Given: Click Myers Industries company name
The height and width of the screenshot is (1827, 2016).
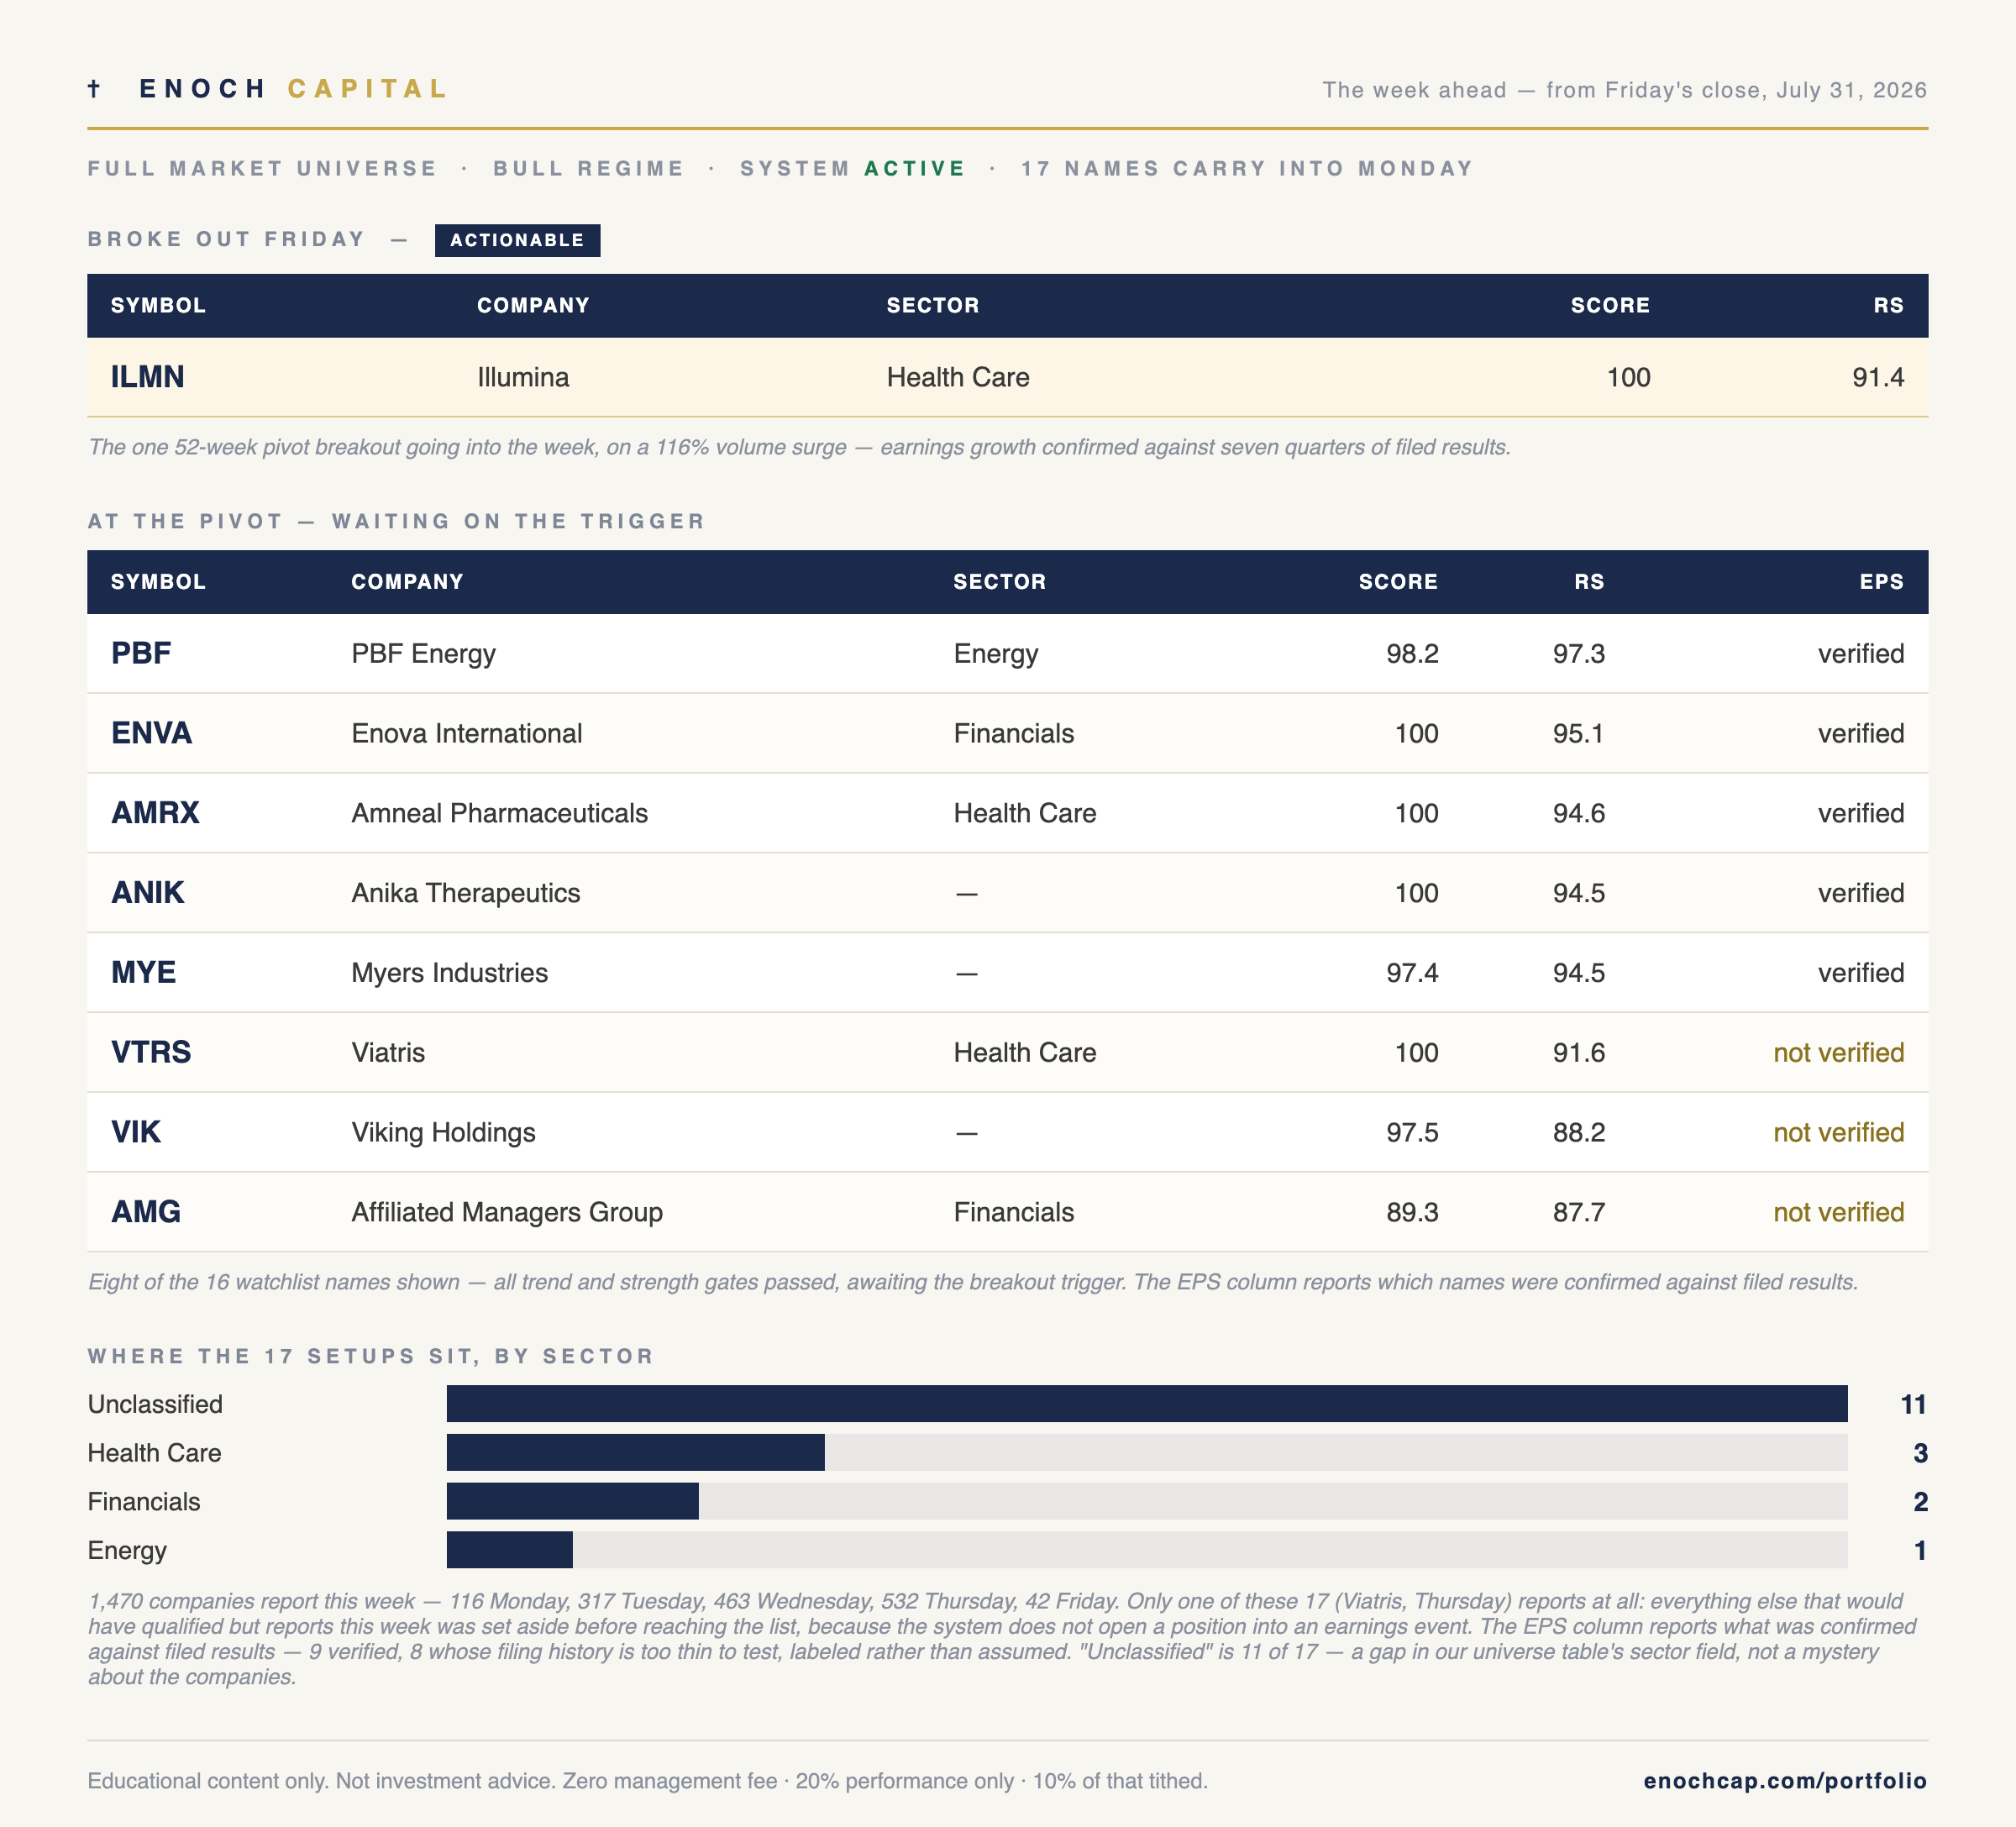Looking at the screenshot, I should click(x=449, y=973).
